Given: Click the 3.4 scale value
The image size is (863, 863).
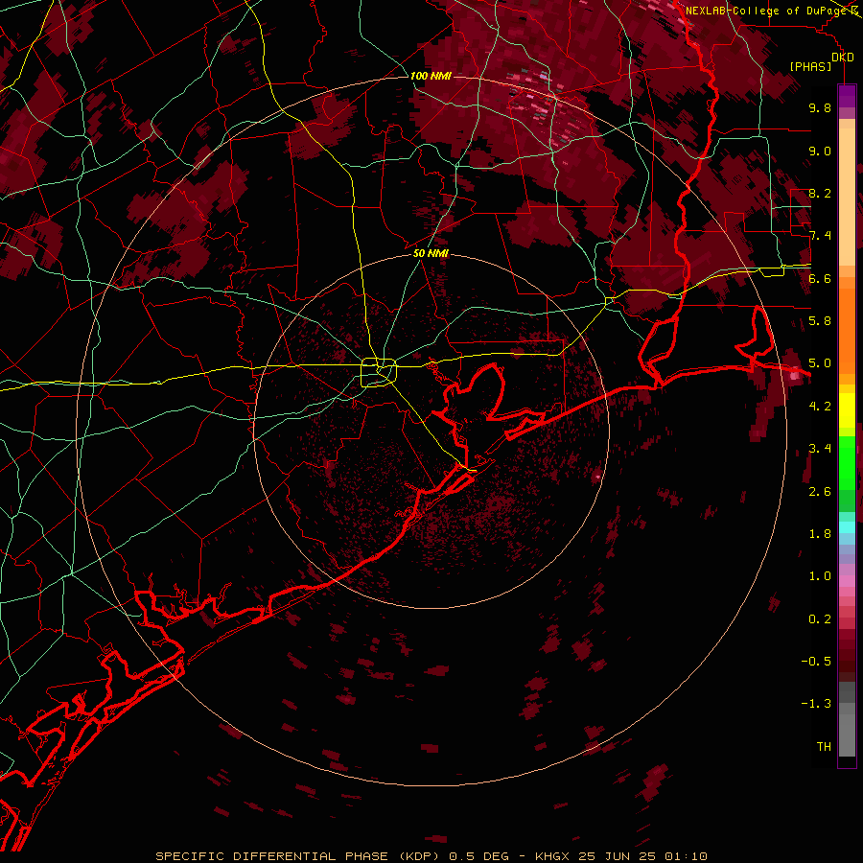Looking at the screenshot, I should 820,449.
